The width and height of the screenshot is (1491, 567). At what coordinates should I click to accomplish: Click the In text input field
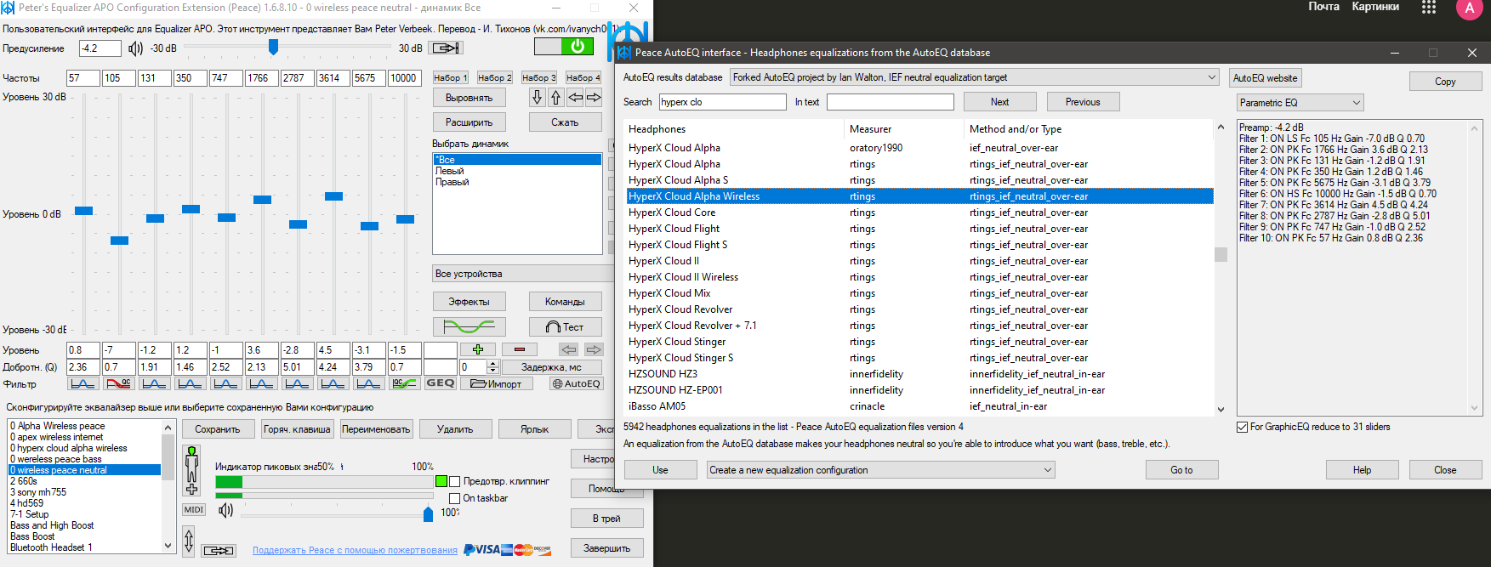click(x=891, y=102)
